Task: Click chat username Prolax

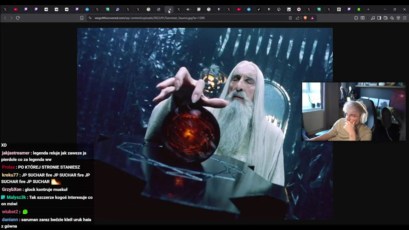Action: (8, 167)
